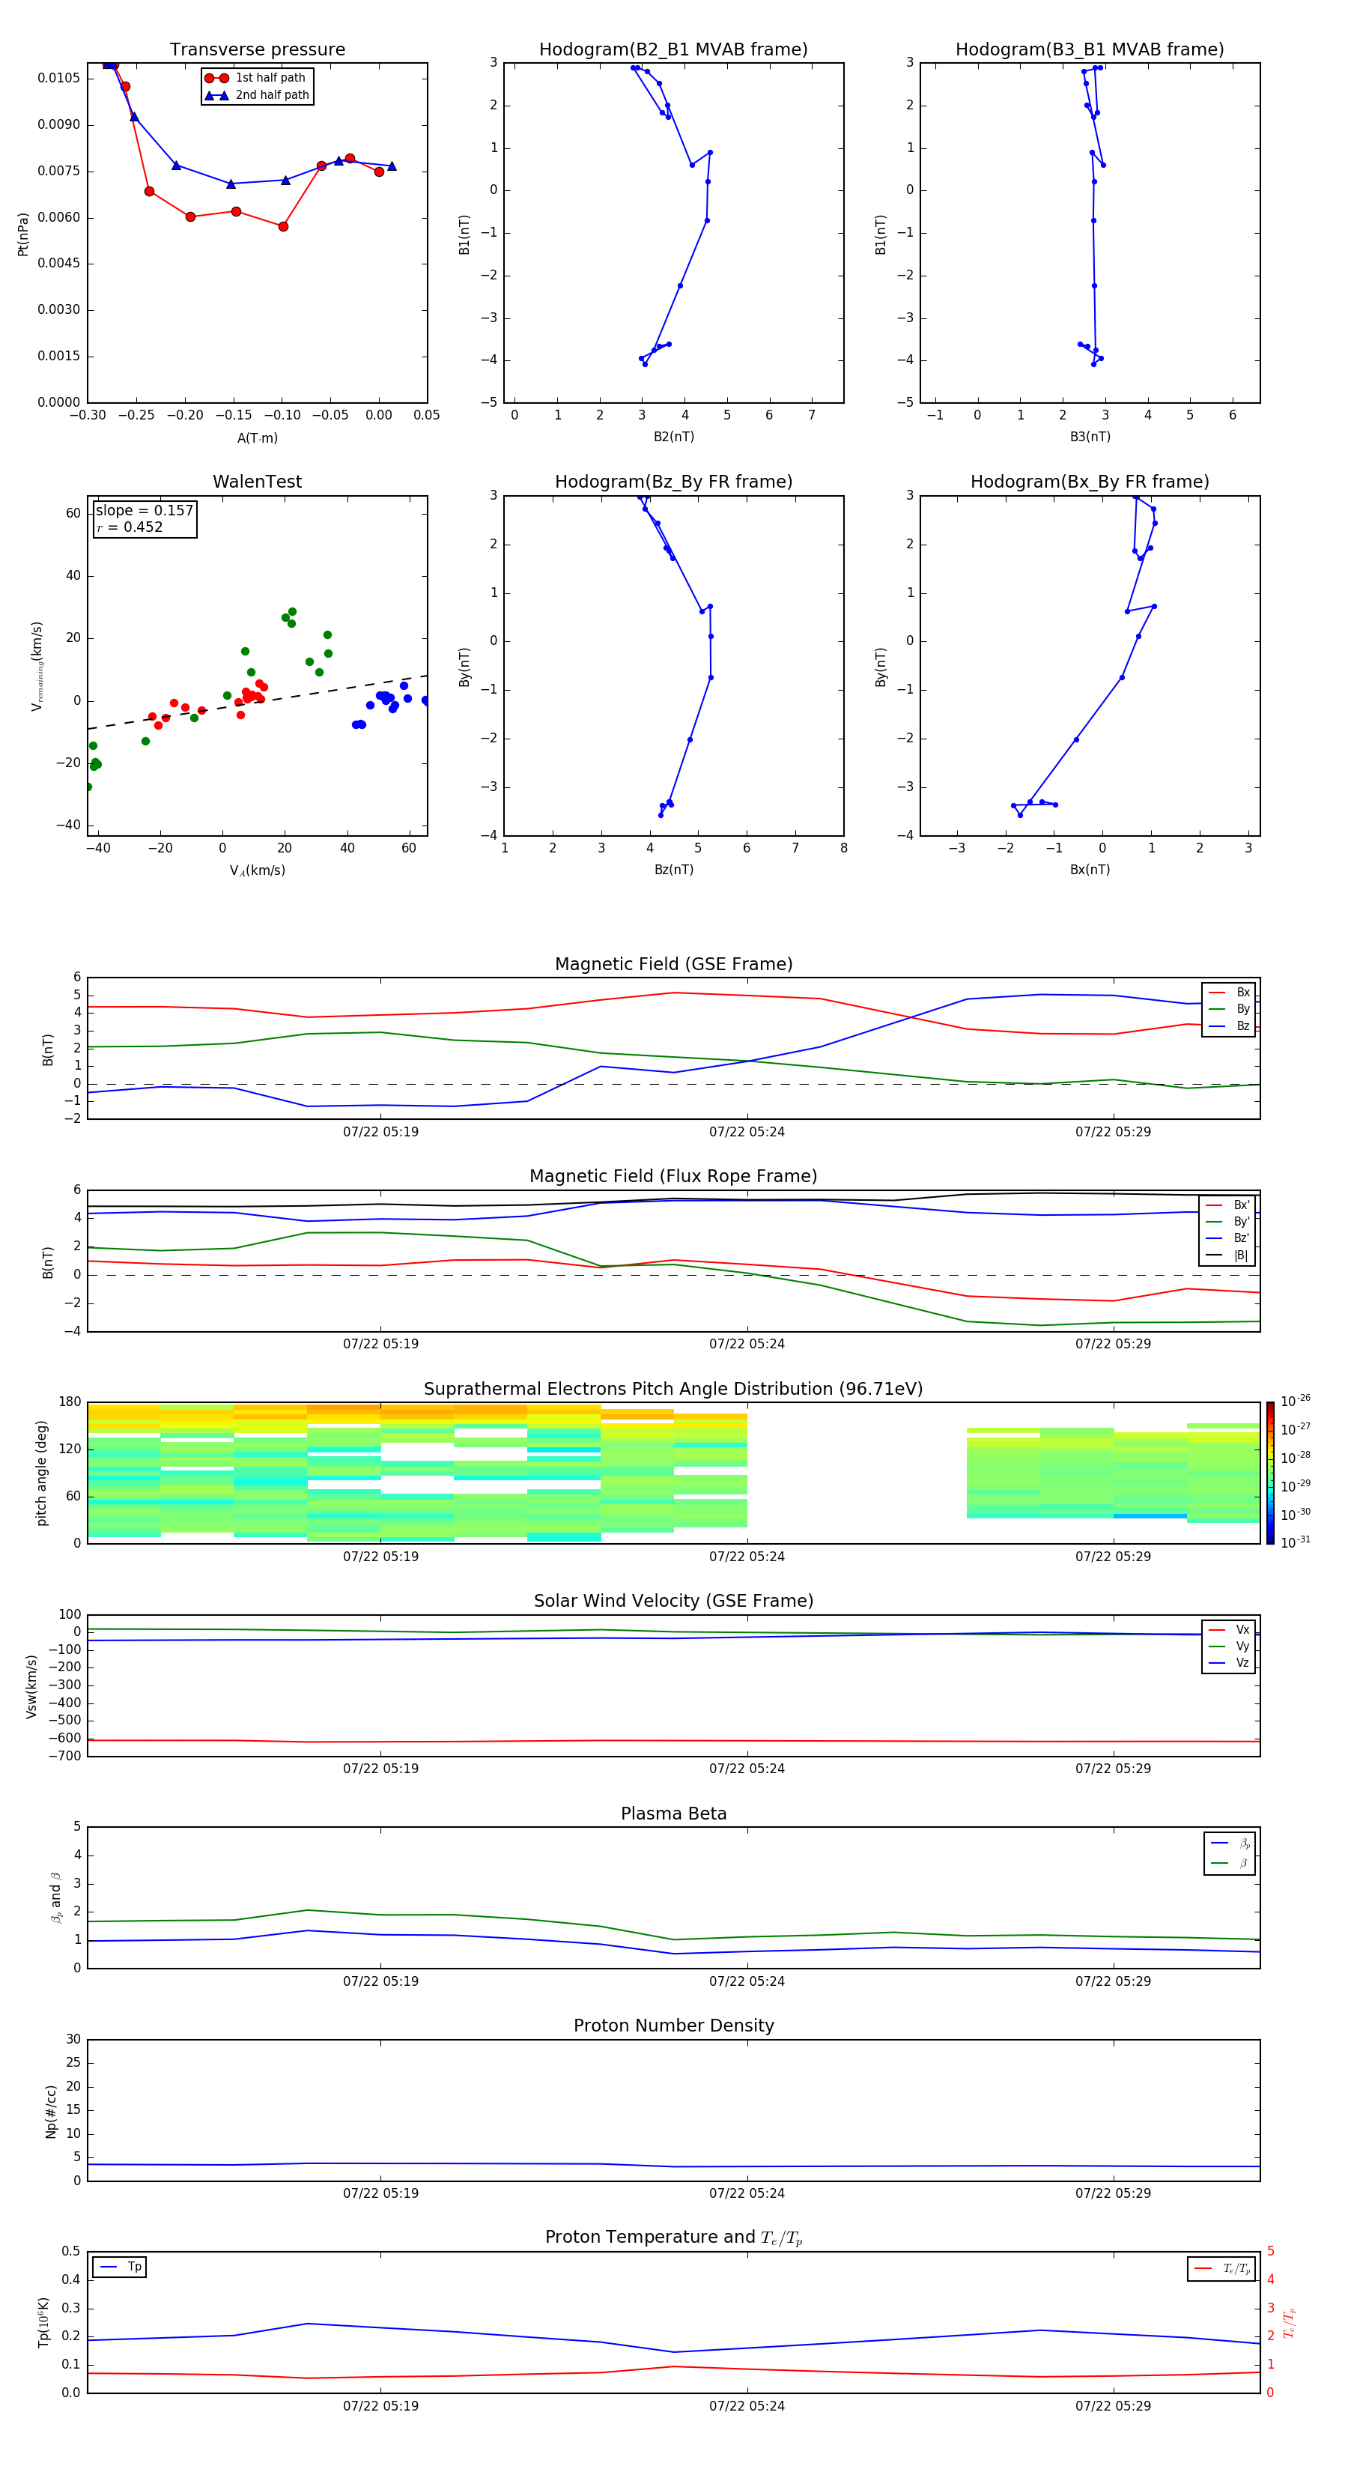This screenshot has width=1348, height=2472.
Task: Click the 'Bx' legend entry in GSE plot
Action: (x=1229, y=993)
